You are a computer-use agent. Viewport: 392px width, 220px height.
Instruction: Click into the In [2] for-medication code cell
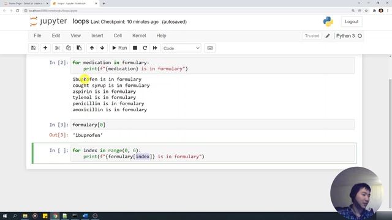click(x=213, y=65)
